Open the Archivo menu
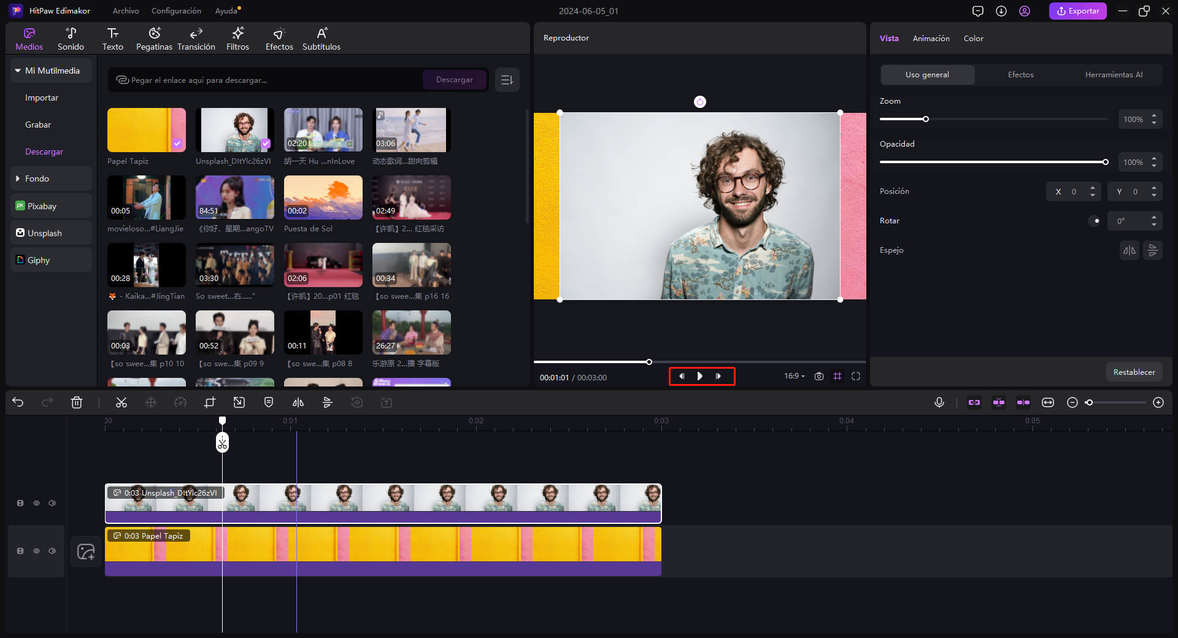This screenshot has height=638, width=1178. point(126,11)
